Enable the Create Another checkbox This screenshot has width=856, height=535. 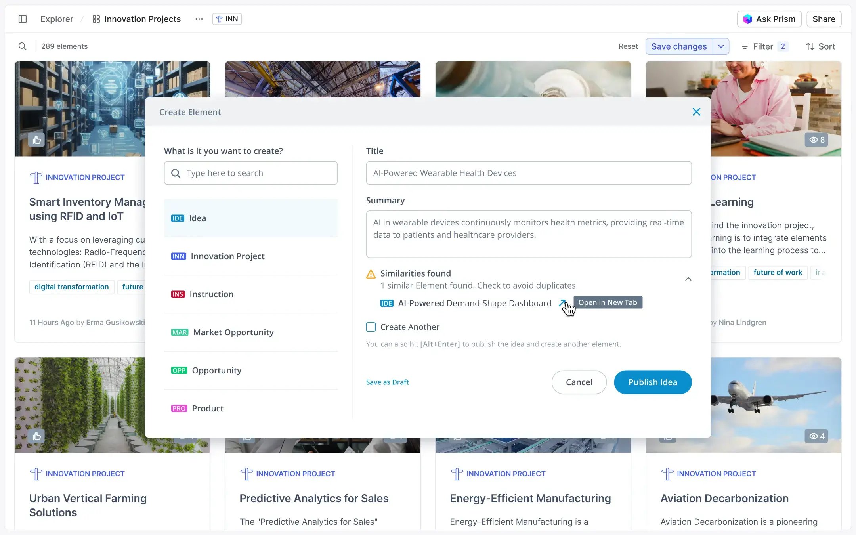pos(371,327)
